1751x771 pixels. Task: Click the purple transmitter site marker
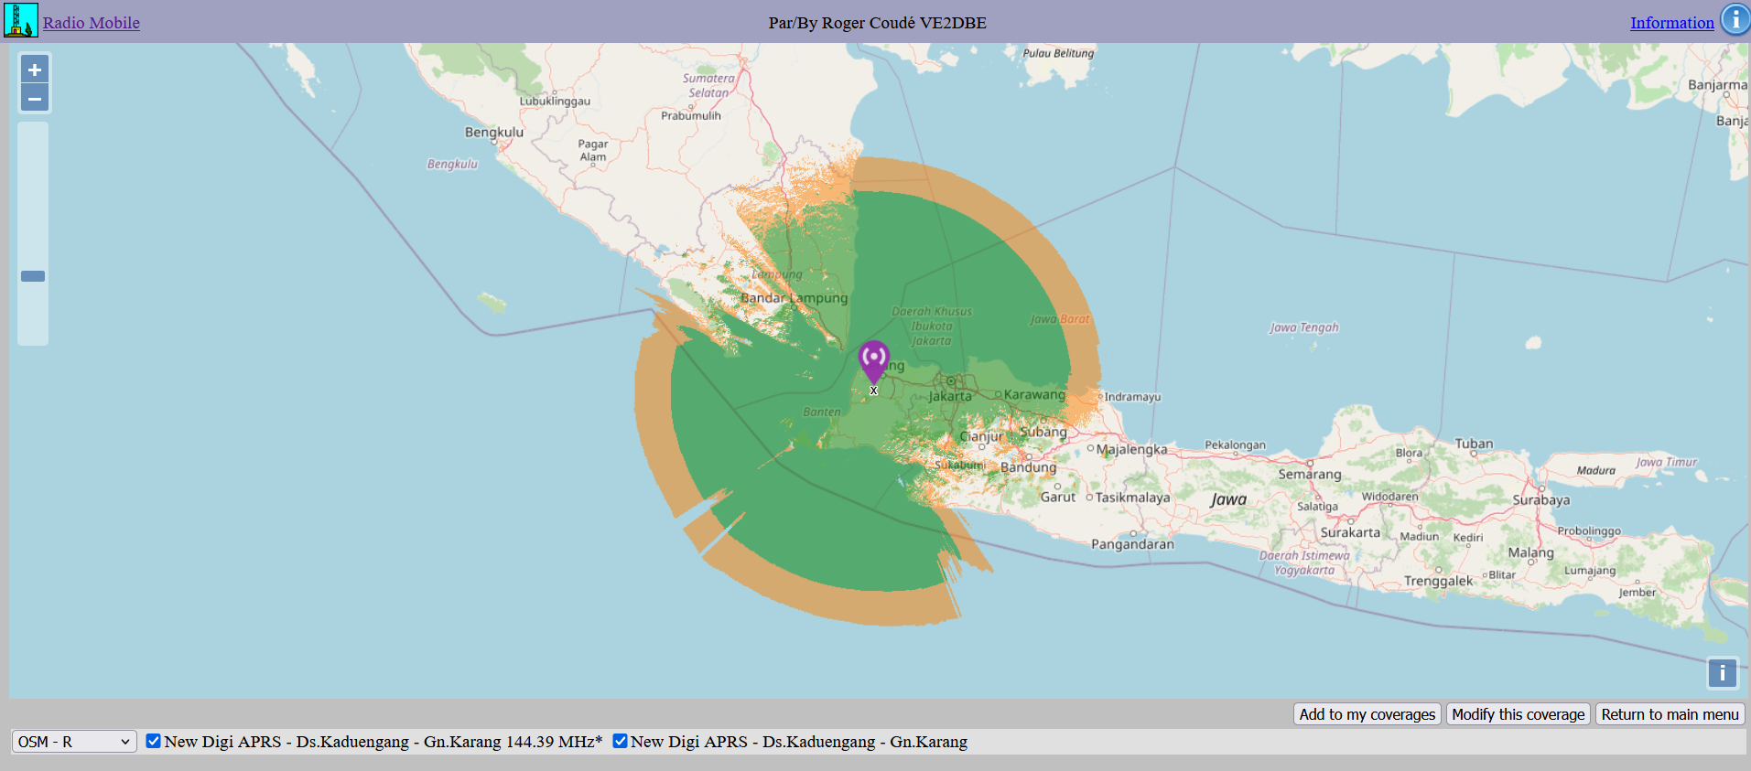[873, 359]
